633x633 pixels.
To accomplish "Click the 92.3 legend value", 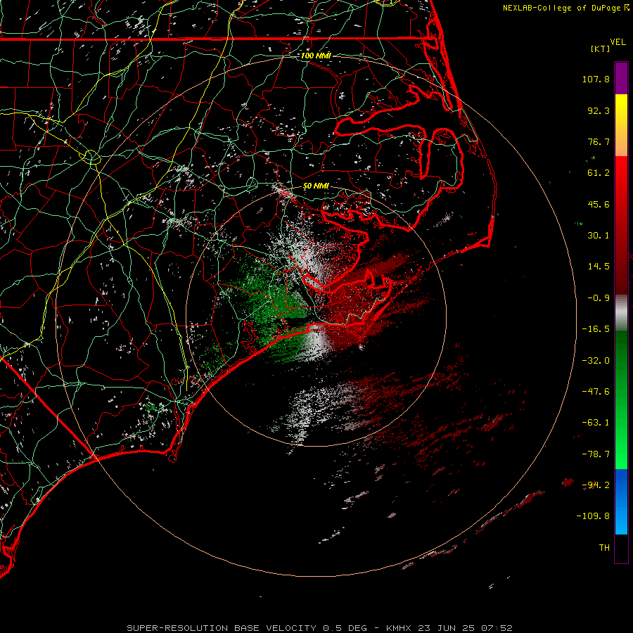I will [x=599, y=110].
